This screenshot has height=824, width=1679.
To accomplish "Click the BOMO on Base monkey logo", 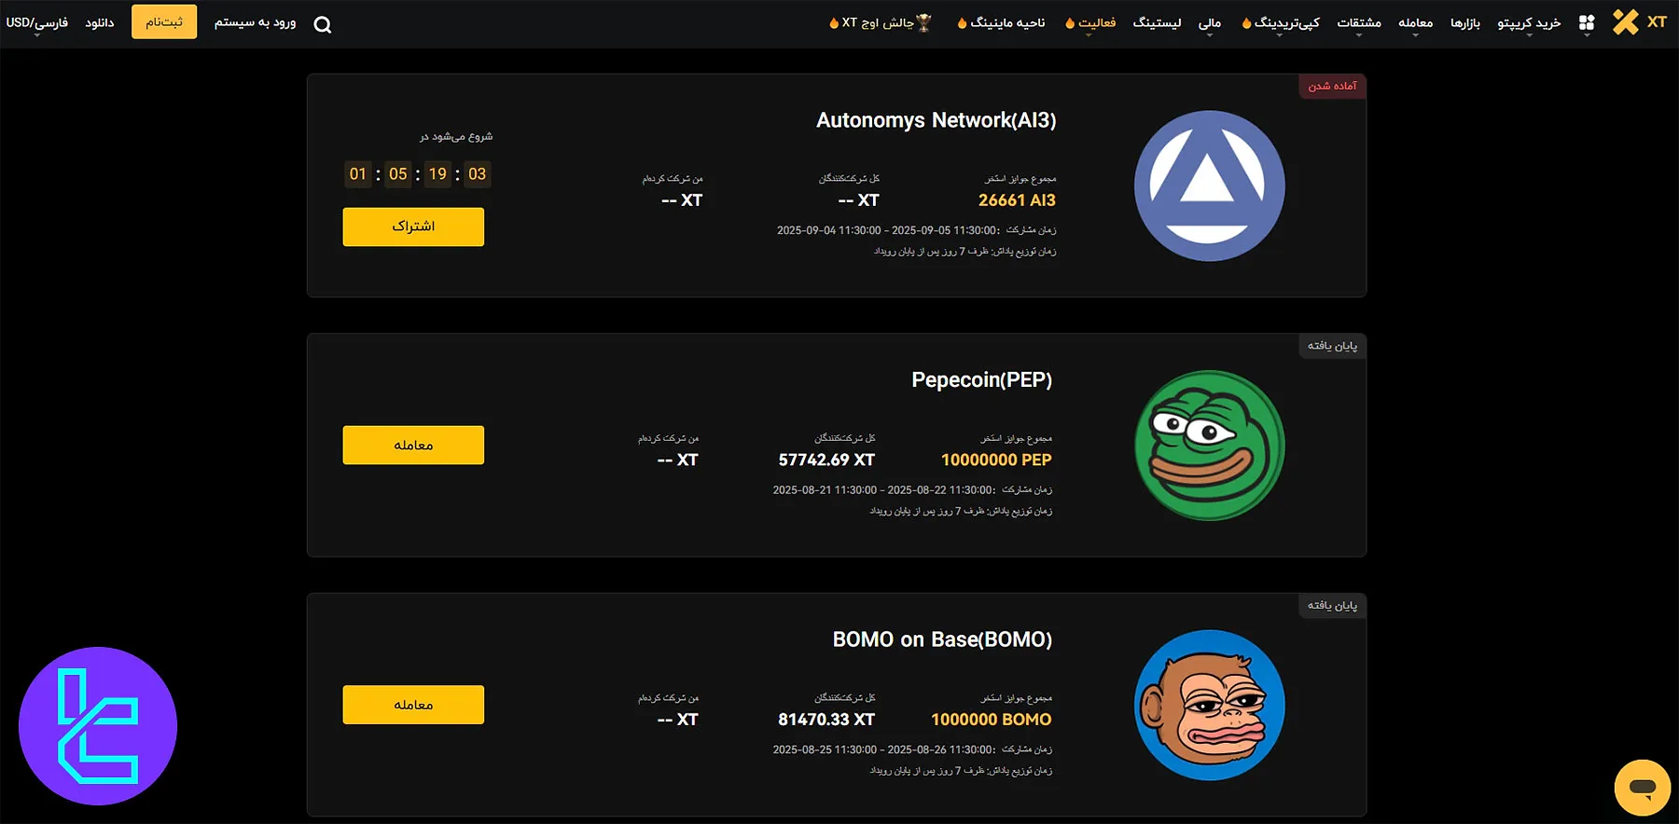I will point(1208,705).
